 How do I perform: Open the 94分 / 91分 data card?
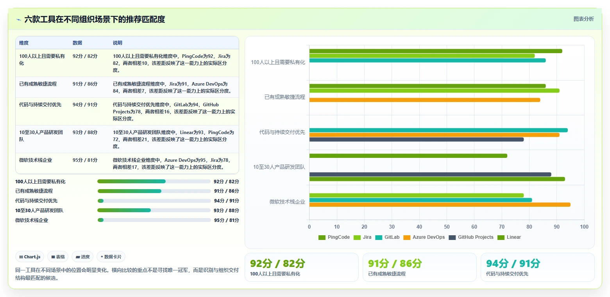coord(537,267)
